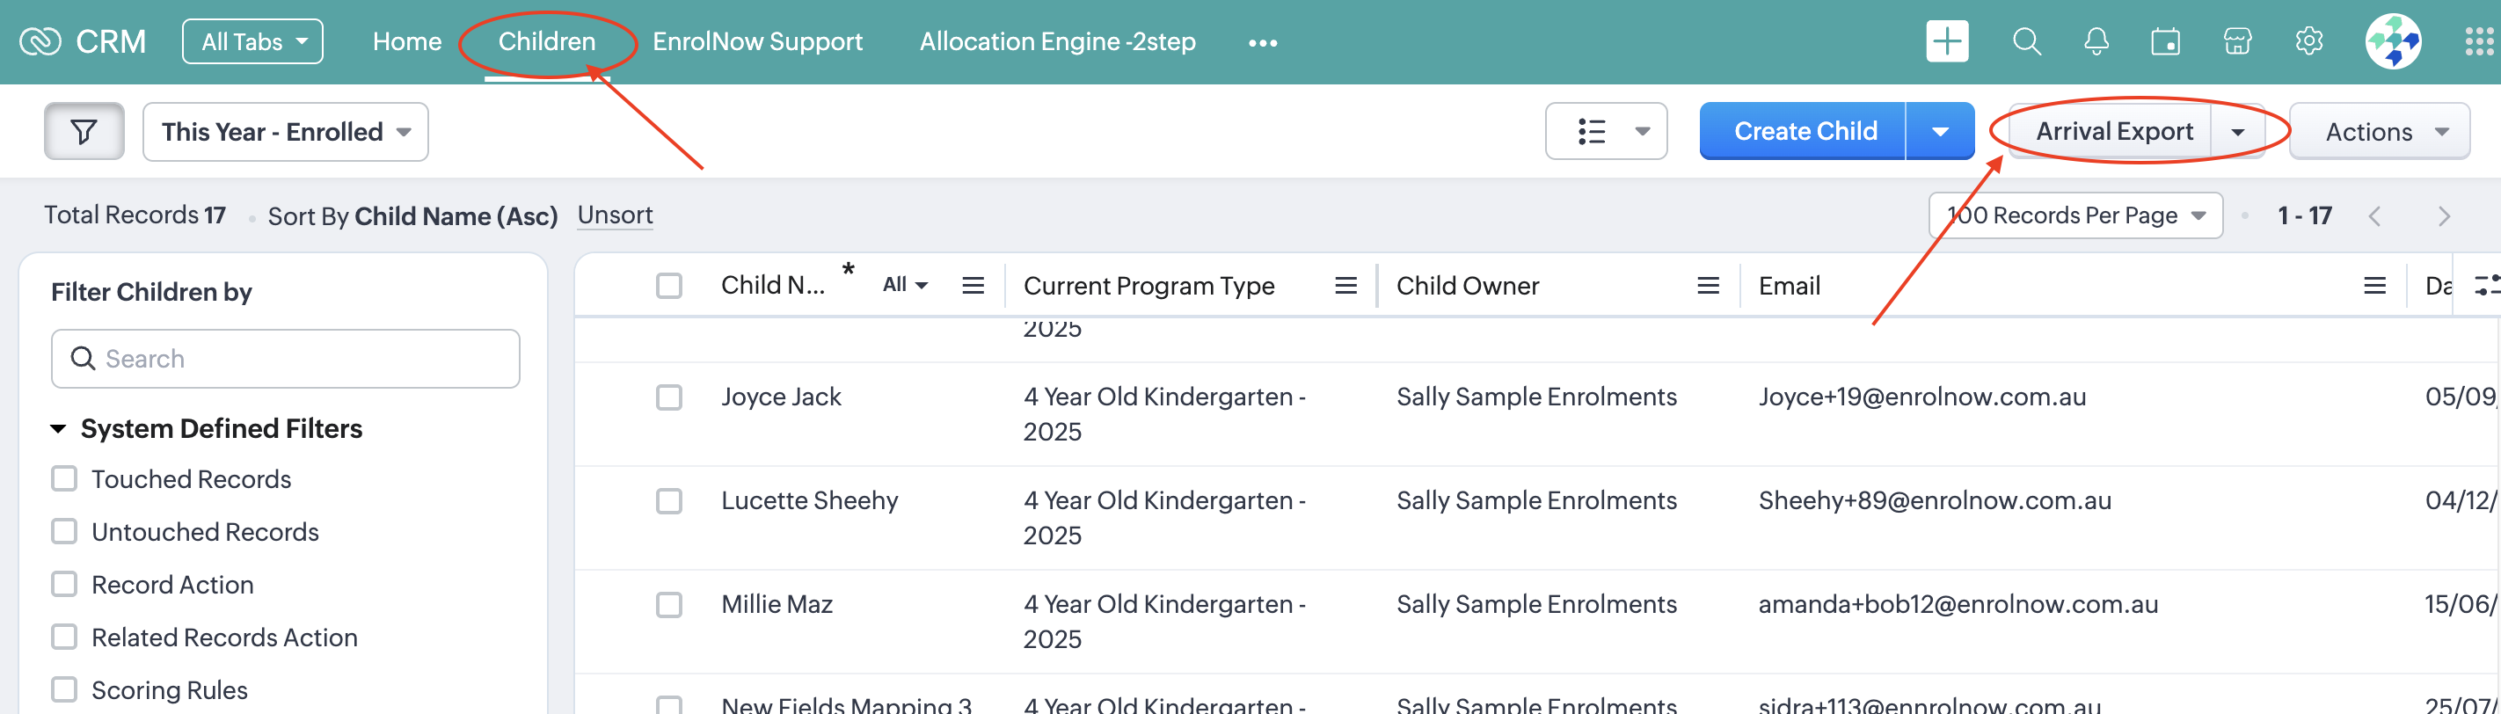Select all rows header checkbox

pos(669,286)
